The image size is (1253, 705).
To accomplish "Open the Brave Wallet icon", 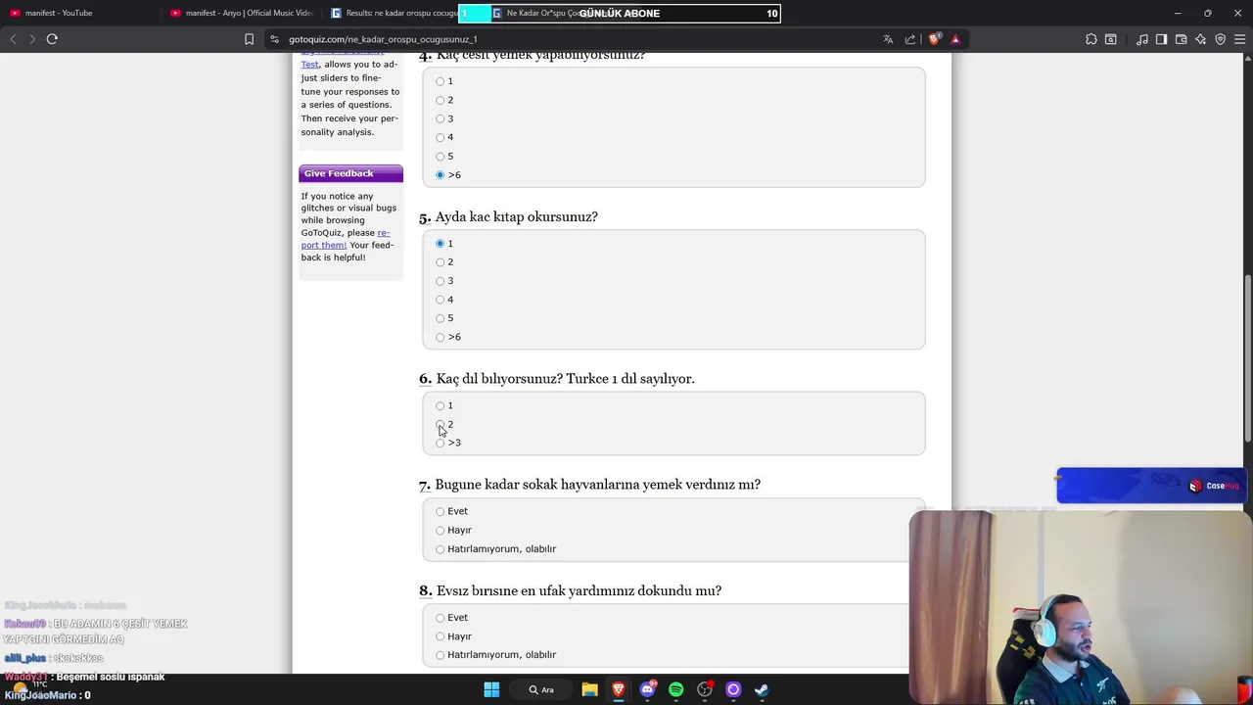I will [1182, 39].
